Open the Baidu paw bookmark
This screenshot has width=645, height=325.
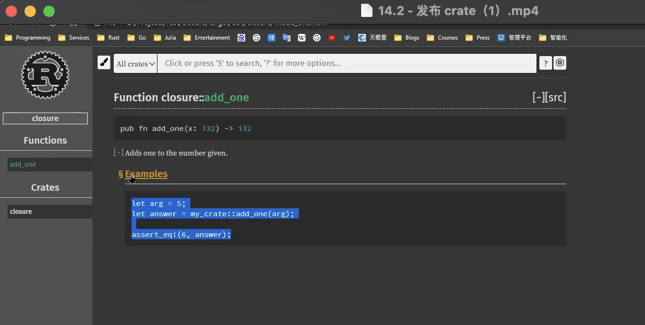(241, 38)
